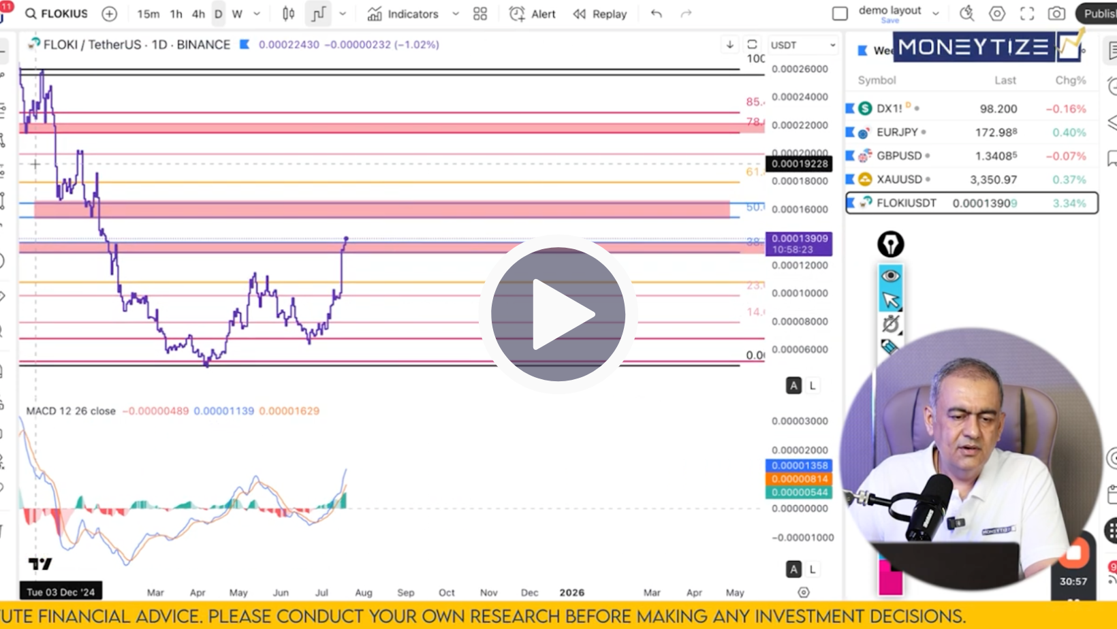Sort watchlist by Symbol column
The height and width of the screenshot is (629, 1117).
click(x=877, y=80)
